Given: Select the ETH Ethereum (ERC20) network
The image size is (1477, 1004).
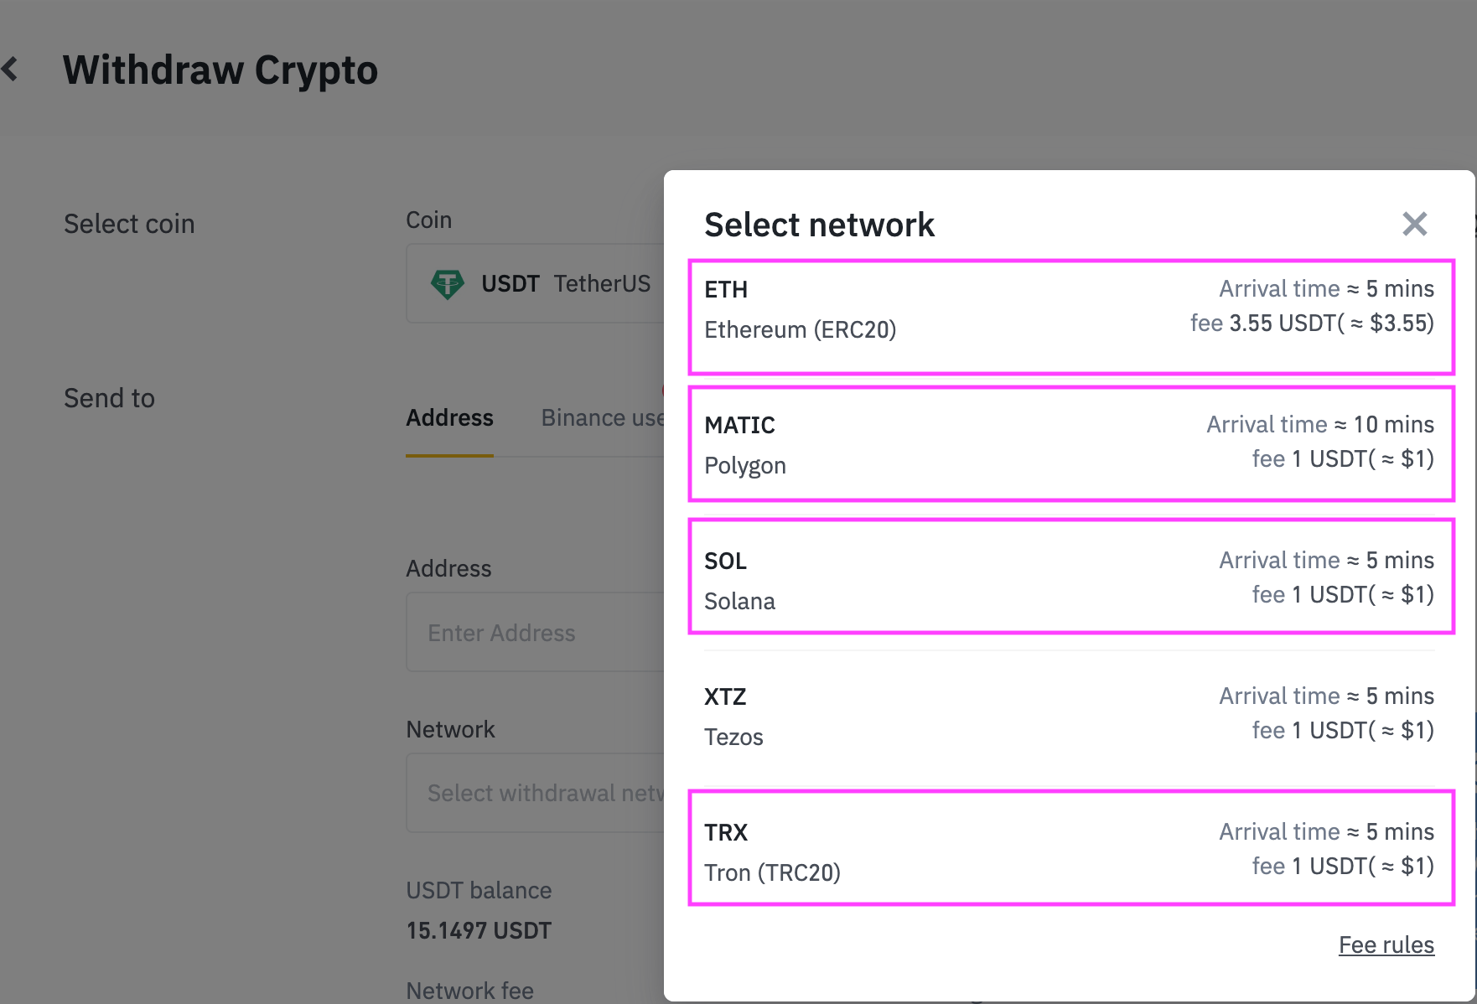Looking at the screenshot, I should coord(1070,317).
